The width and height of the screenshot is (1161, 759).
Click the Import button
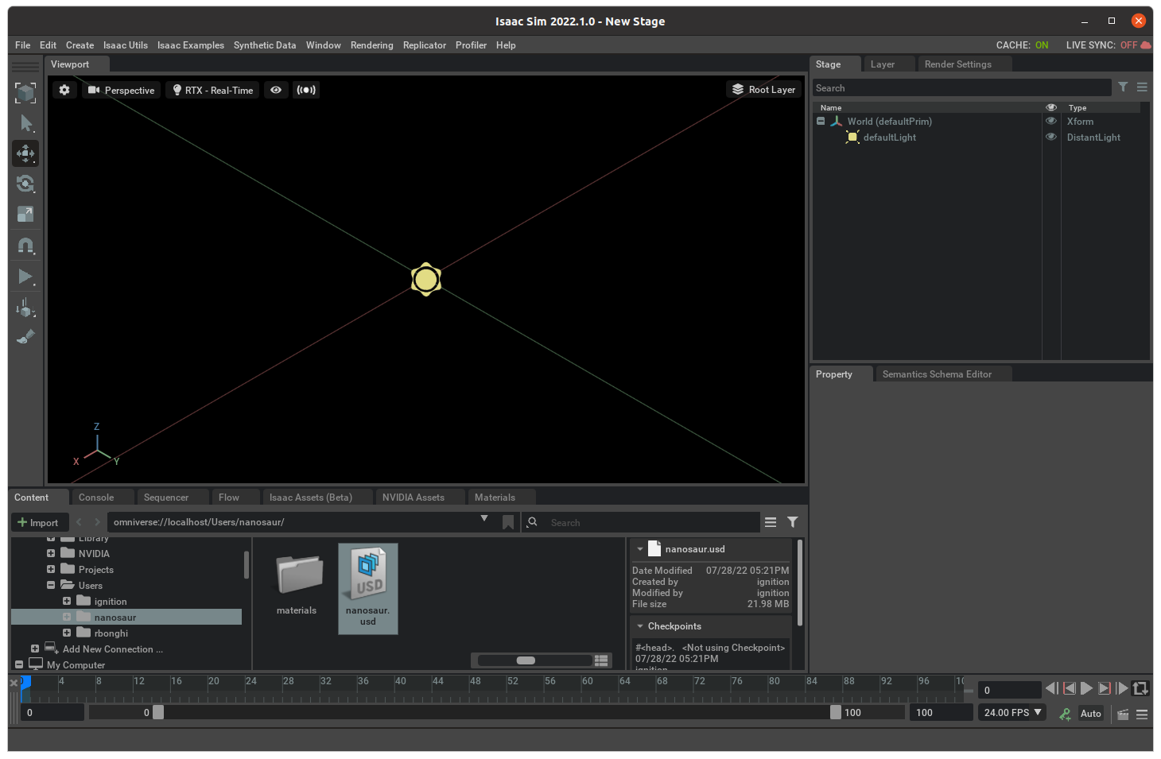point(39,523)
